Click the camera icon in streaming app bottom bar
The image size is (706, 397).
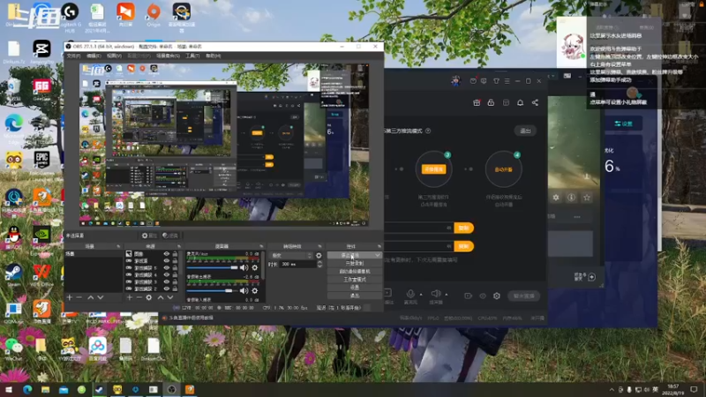tap(469, 296)
